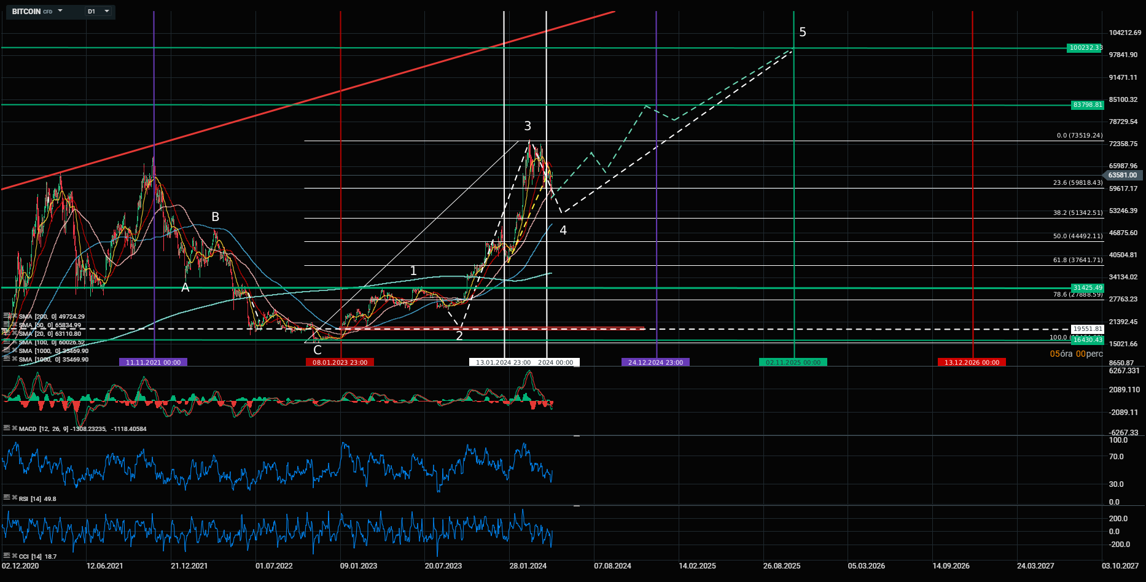The image size is (1146, 582).
Task: Select the 11.11.2021 purple vertical line label
Action: pyautogui.click(x=153, y=362)
